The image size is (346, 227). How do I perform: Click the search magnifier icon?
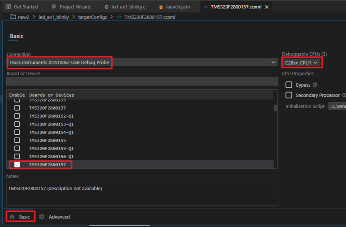click(10, 81)
